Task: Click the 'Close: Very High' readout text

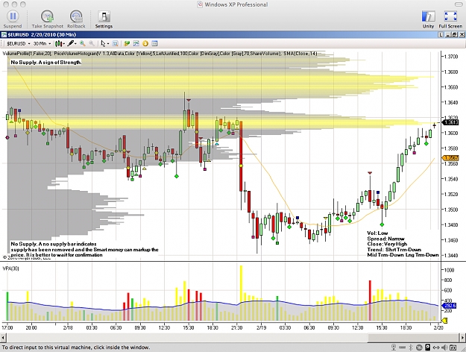Action: pyautogui.click(x=387, y=244)
